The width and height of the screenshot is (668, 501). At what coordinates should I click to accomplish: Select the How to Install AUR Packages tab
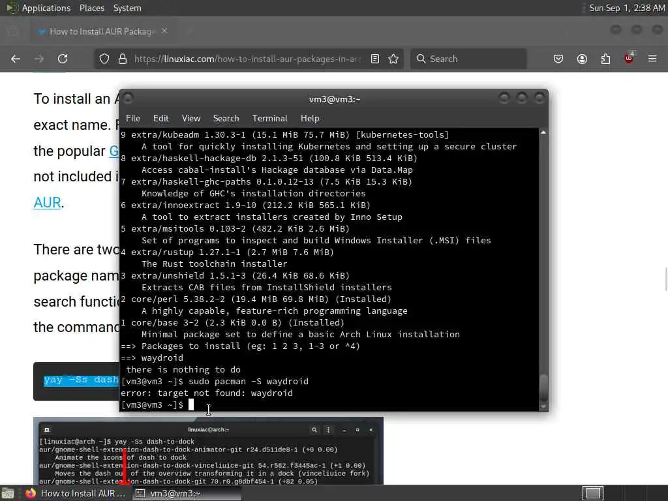102,31
